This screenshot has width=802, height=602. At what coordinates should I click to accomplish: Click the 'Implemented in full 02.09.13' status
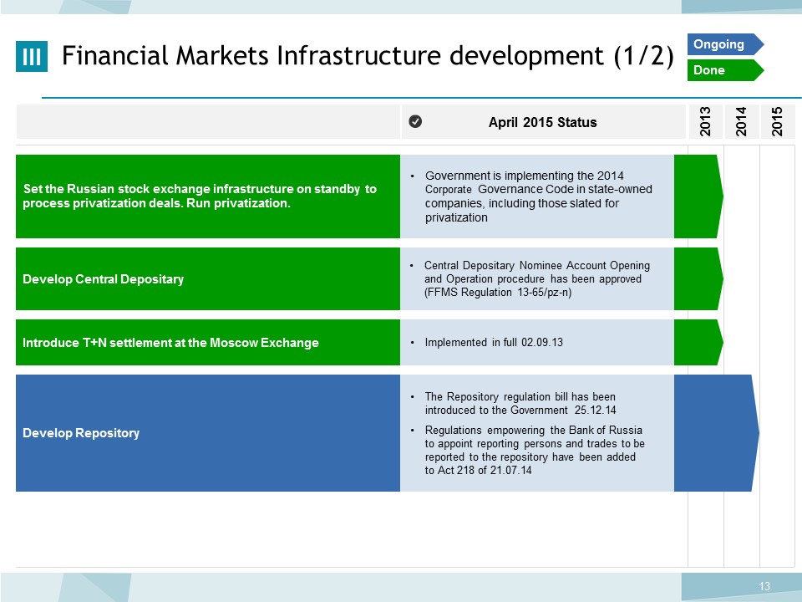494,342
